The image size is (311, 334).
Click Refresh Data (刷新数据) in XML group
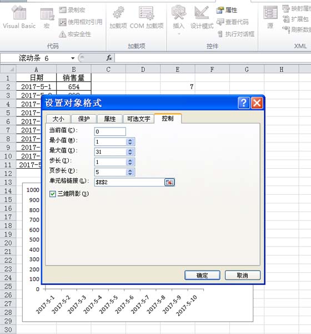click(297, 30)
